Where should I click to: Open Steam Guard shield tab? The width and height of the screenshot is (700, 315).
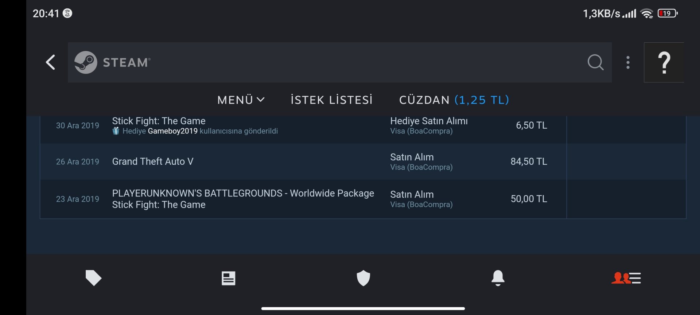coord(363,278)
